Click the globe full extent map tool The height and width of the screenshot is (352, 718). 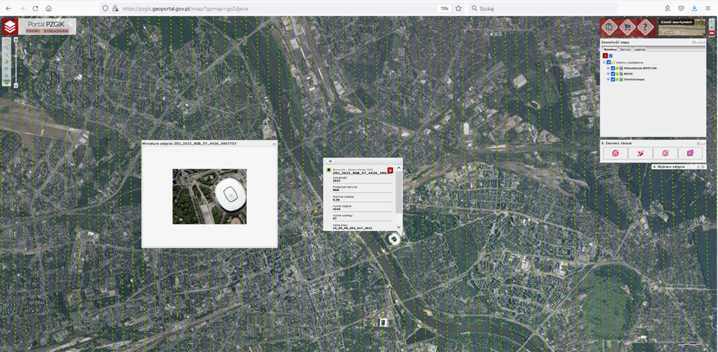tap(7, 61)
